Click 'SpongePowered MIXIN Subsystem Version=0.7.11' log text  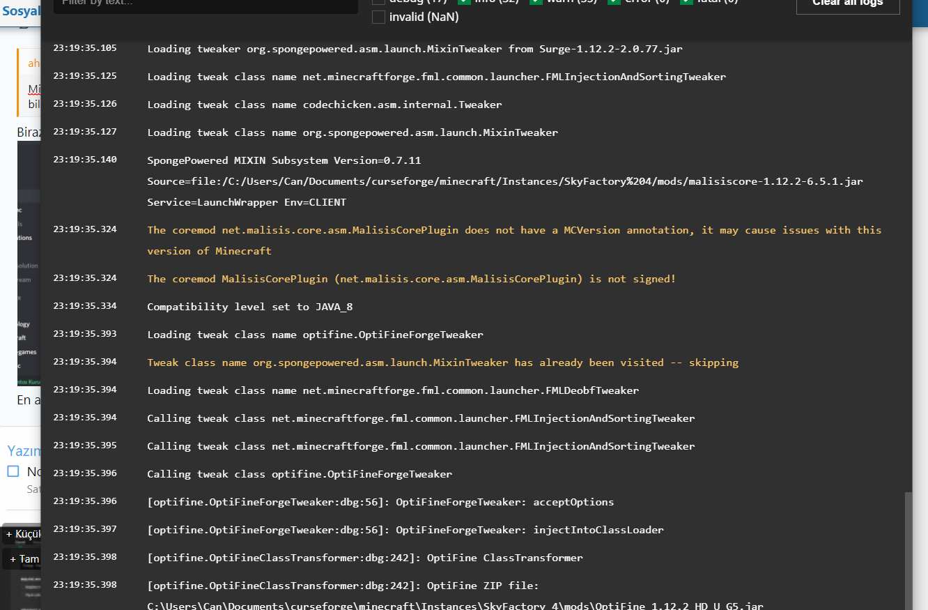(284, 160)
